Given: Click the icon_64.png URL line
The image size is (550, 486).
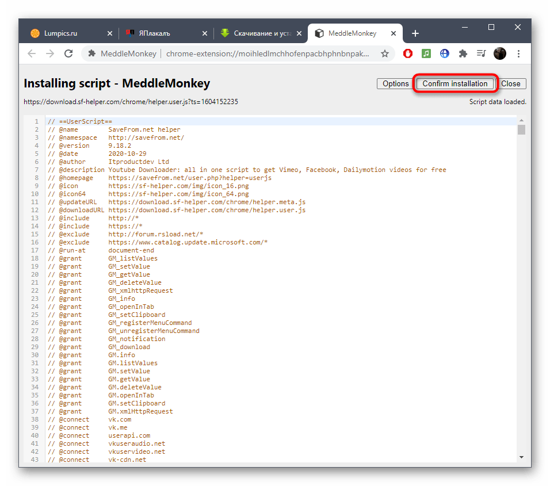Looking at the screenshot, I should pyautogui.click(x=178, y=194).
